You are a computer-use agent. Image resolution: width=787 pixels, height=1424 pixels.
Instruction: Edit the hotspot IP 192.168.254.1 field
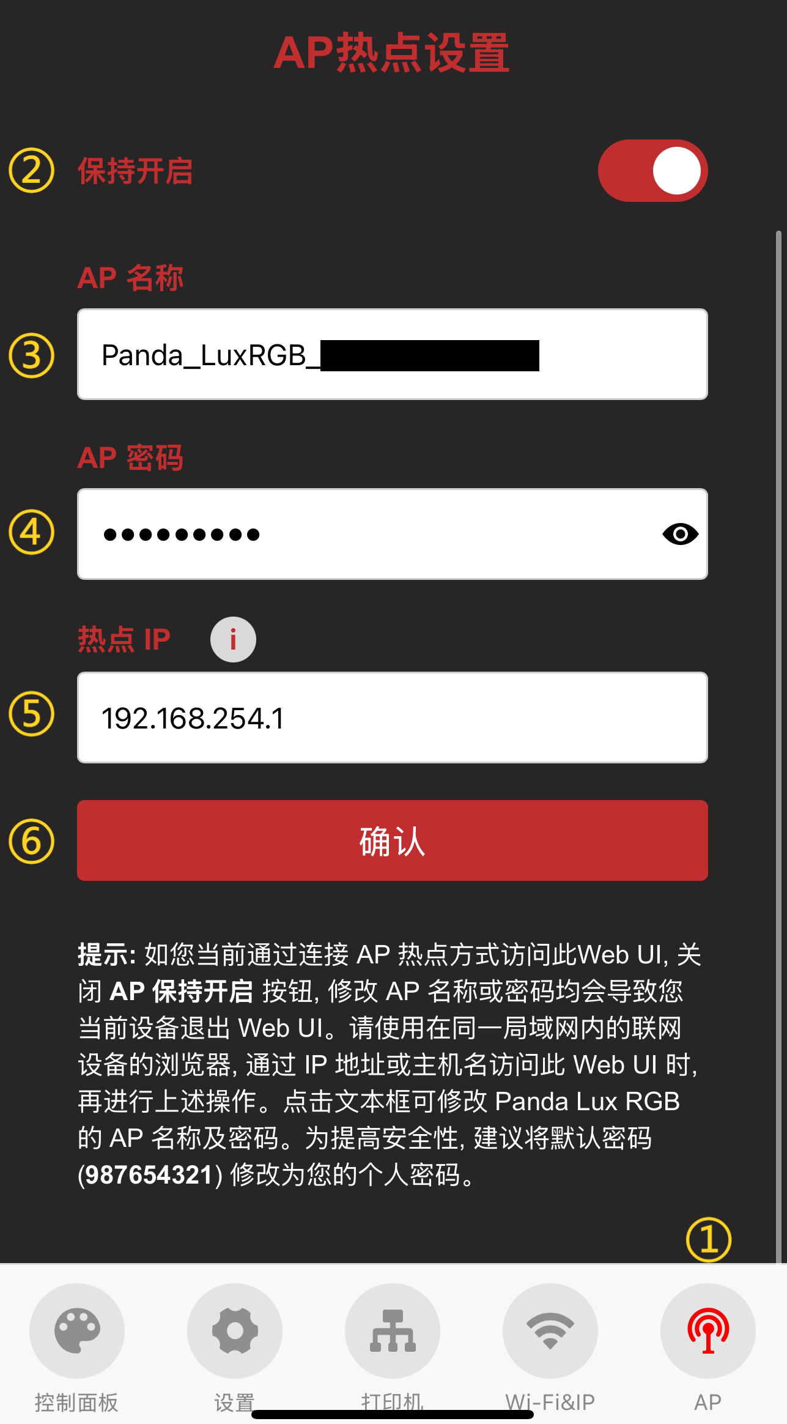(x=393, y=718)
